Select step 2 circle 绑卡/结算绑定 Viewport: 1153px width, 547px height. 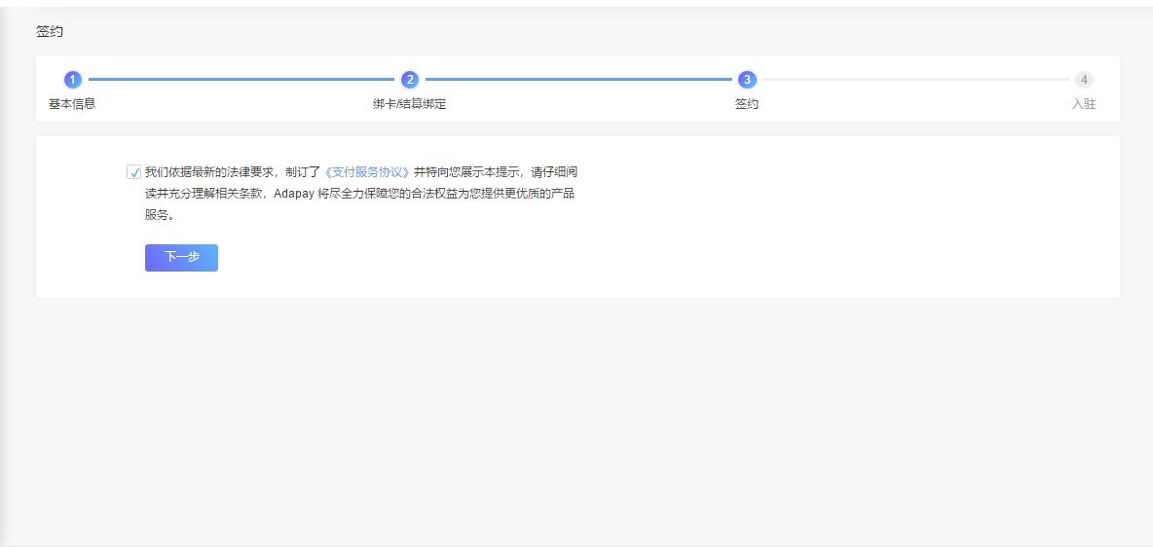tap(410, 80)
